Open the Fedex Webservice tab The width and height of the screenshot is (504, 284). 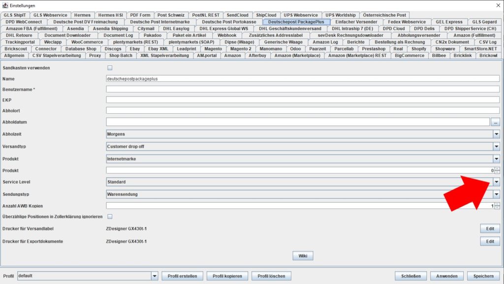[x=407, y=22]
